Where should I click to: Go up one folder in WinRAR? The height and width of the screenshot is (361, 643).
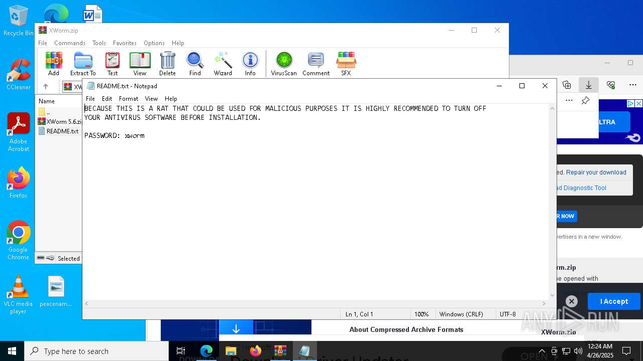(45, 87)
